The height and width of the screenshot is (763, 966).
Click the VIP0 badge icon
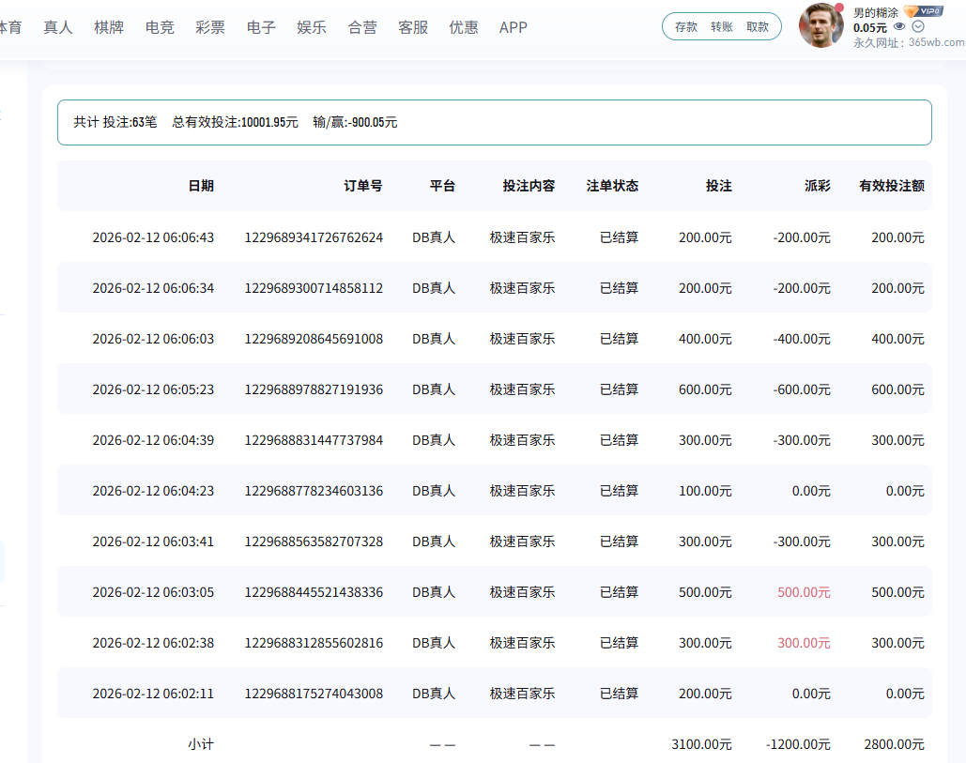click(x=924, y=11)
